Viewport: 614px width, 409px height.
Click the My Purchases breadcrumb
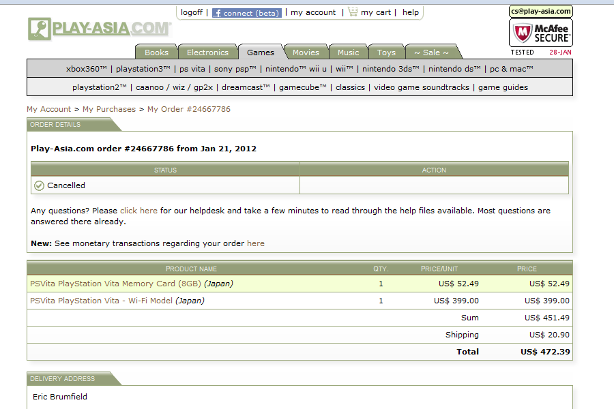point(109,109)
